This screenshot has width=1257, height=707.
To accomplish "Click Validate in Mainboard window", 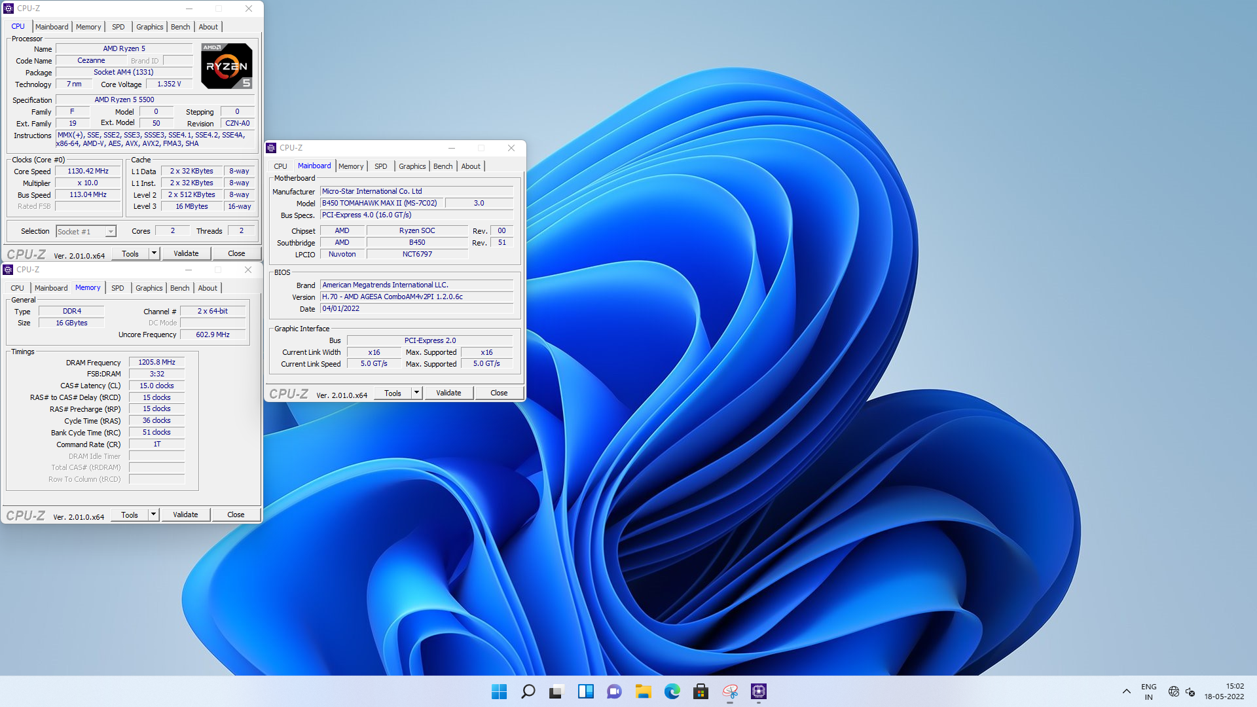I will tap(448, 393).
